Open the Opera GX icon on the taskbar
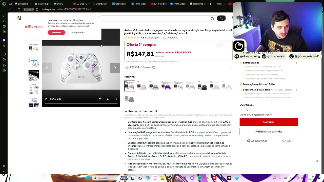 155,178
